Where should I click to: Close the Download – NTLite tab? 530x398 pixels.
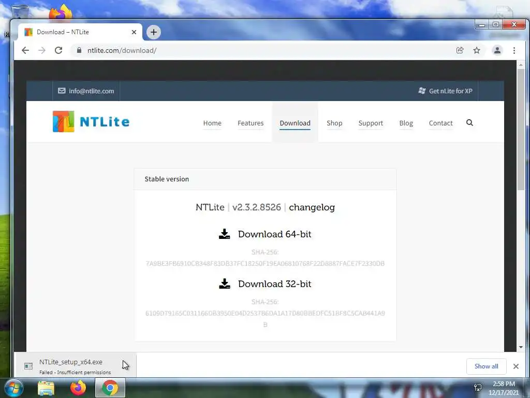coord(134,32)
